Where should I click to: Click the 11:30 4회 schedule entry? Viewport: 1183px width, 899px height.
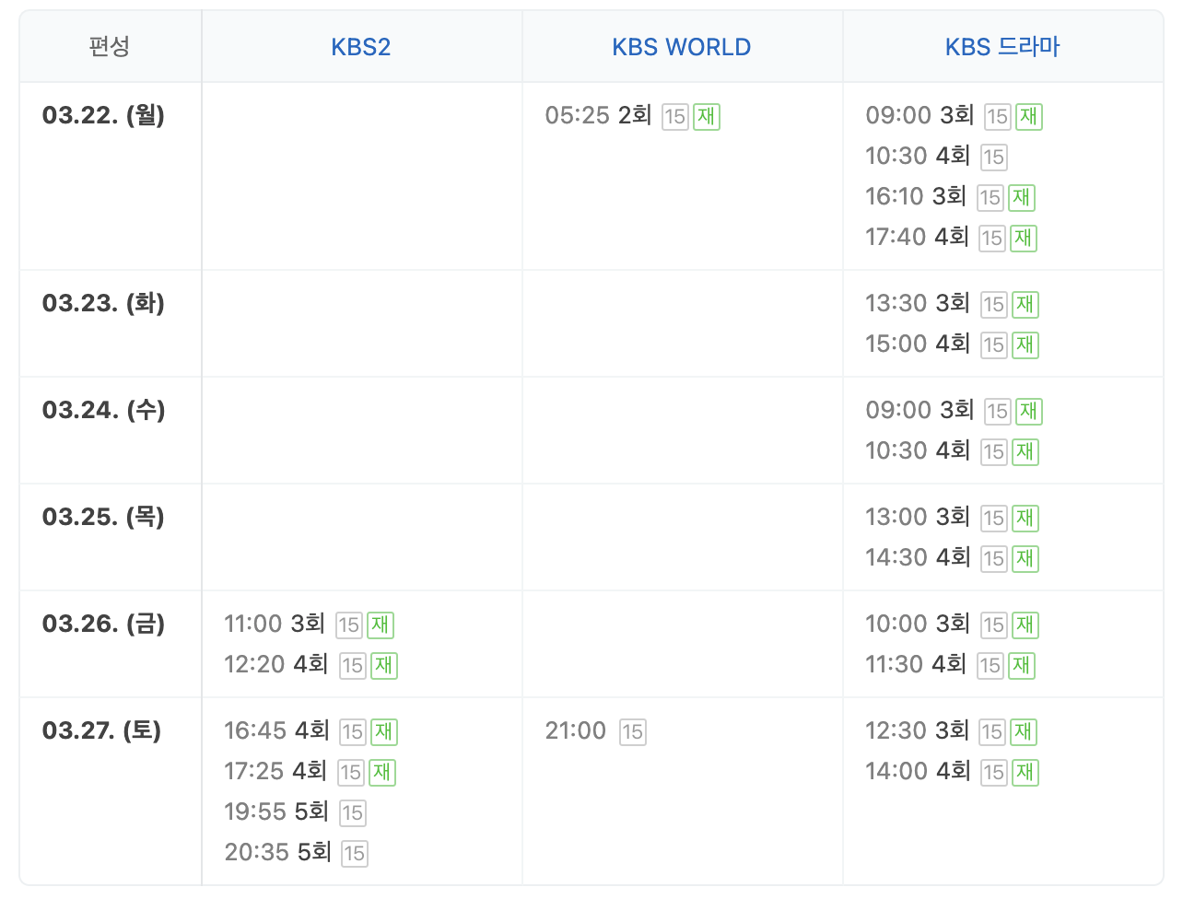pyautogui.click(x=916, y=664)
